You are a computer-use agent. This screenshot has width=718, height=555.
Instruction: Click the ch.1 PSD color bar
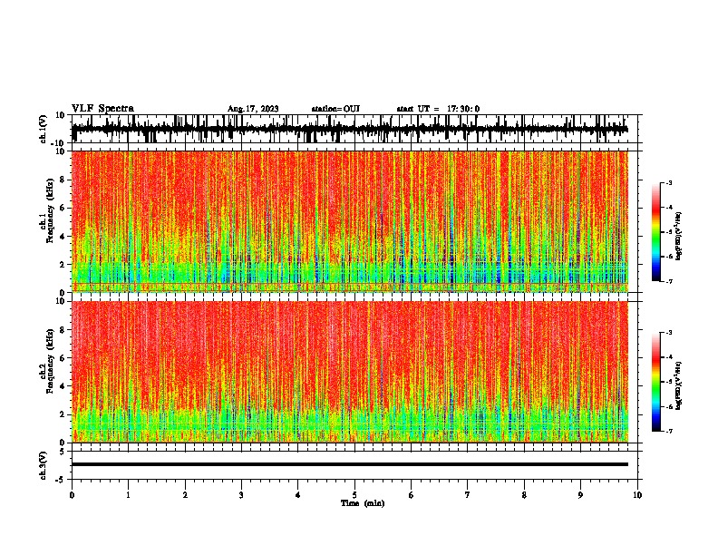(x=656, y=231)
